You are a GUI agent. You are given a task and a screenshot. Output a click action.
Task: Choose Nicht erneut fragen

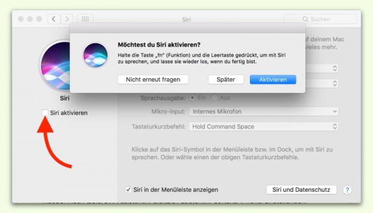(x=153, y=79)
